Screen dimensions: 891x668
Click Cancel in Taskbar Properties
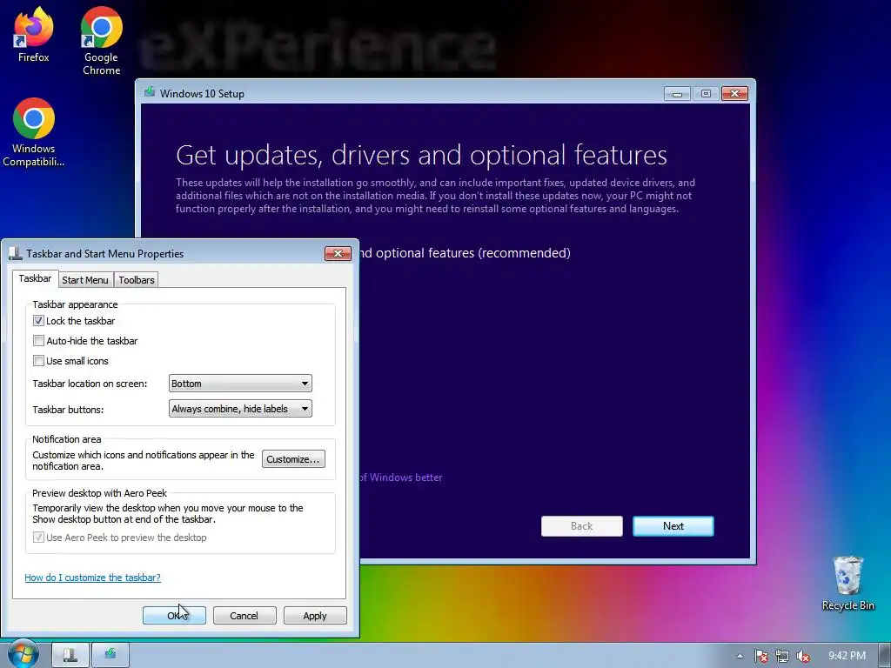pos(245,616)
